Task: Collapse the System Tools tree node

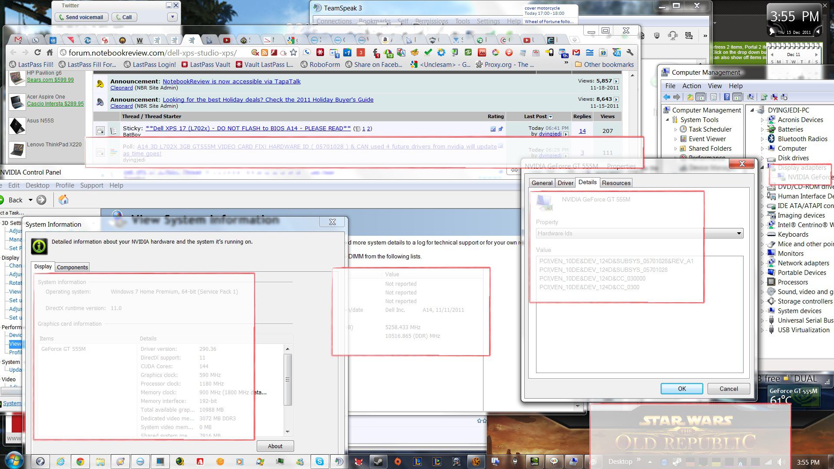Action: click(x=668, y=120)
